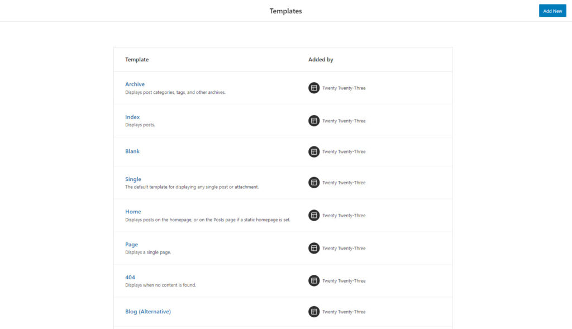
Task: Click the theme icon in the Archive row
Action: click(x=314, y=88)
